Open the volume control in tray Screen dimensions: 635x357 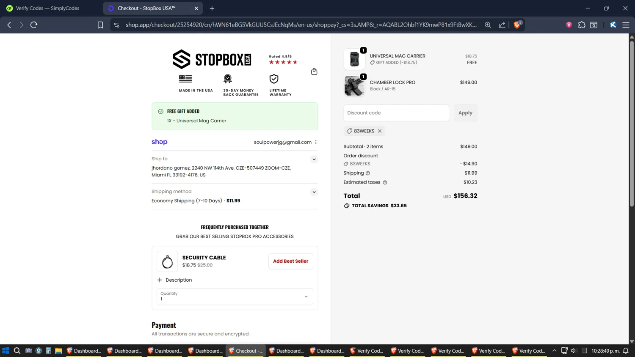[x=574, y=351]
